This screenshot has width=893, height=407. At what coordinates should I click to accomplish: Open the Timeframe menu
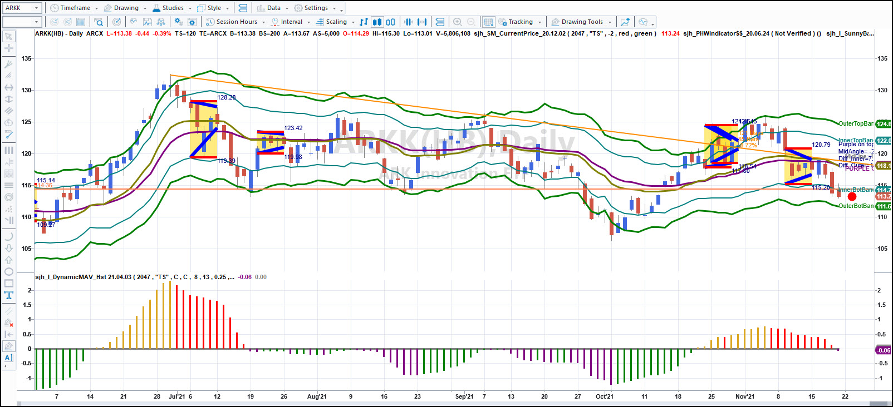tap(73, 8)
